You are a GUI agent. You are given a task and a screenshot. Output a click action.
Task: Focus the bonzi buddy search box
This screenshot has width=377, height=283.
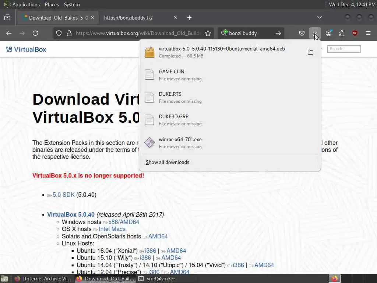(250, 33)
